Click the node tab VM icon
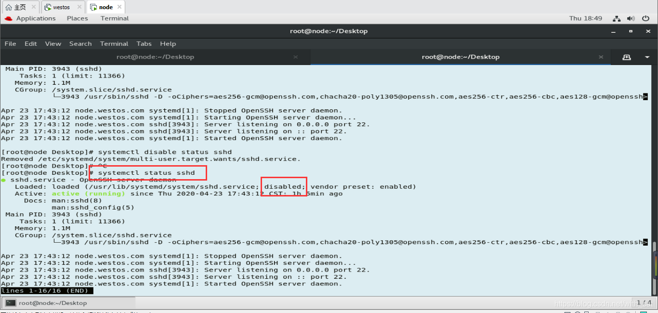This screenshot has height=313, width=658. point(93,7)
